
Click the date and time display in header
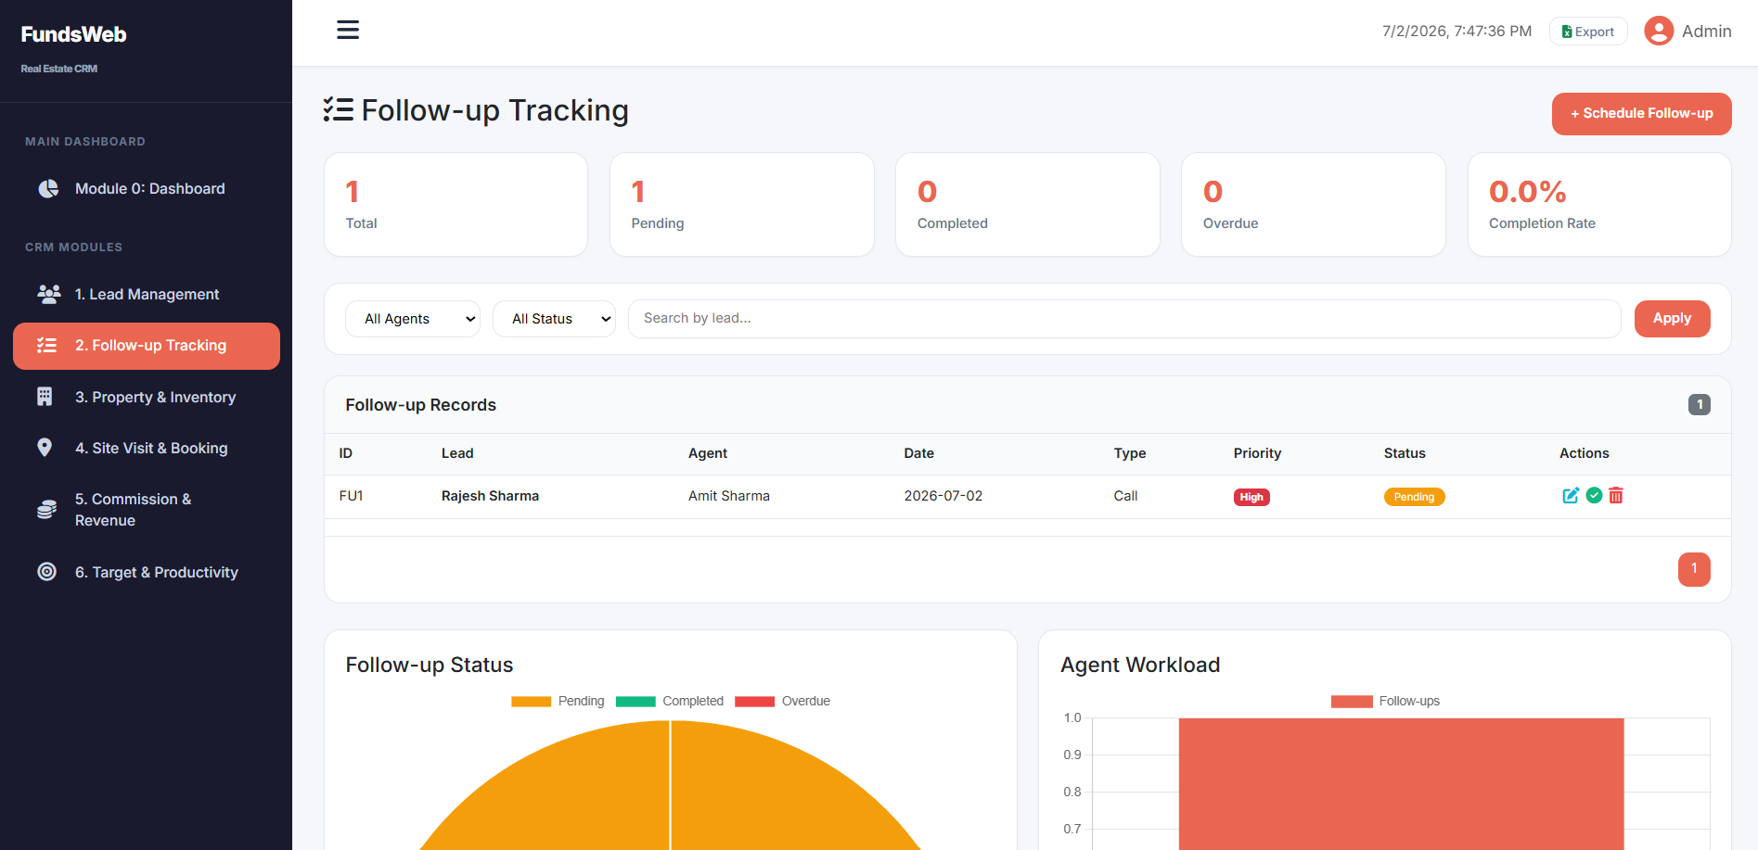[x=1456, y=32]
